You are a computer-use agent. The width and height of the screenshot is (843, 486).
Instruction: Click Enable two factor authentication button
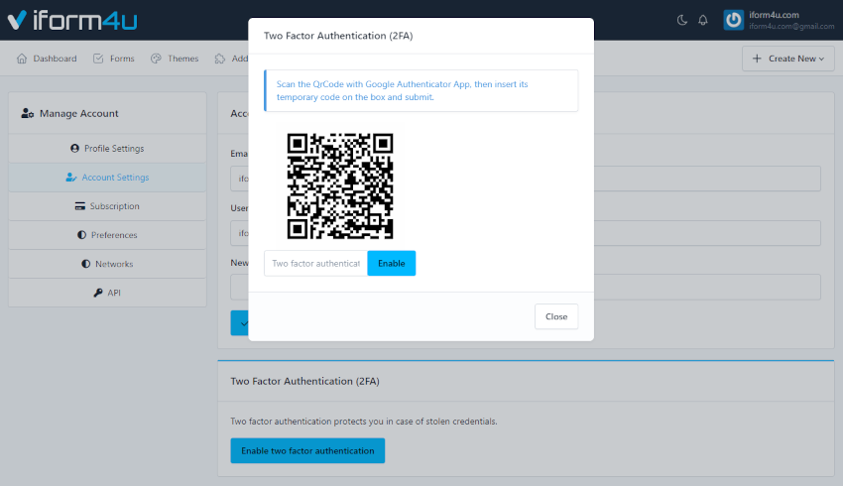(307, 450)
